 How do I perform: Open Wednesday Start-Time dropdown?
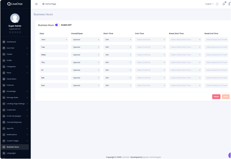pyautogui.click(x=117, y=55)
